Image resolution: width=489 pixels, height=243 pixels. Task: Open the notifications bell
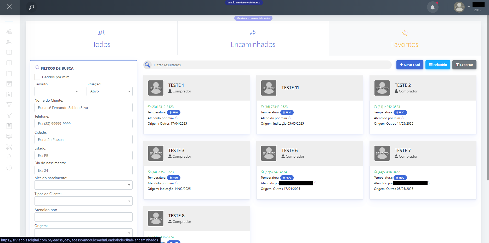point(433,7)
